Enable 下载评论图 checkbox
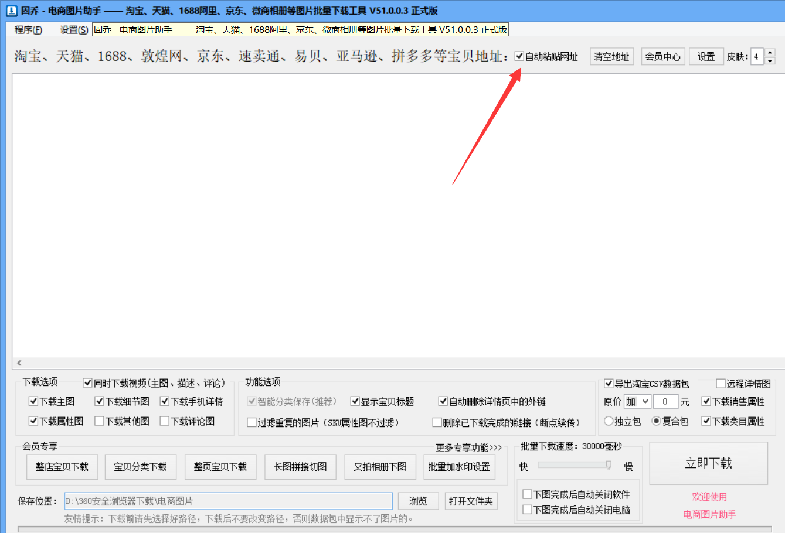This screenshot has width=785, height=533. (x=165, y=421)
